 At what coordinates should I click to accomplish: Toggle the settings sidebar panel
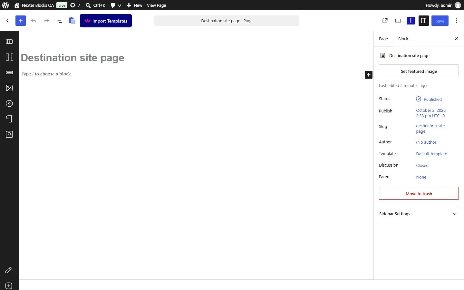pyautogui.click(x=424, y=21)
